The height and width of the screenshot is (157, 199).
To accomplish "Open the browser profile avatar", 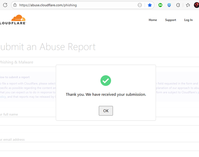I will [x=197, y=5].
